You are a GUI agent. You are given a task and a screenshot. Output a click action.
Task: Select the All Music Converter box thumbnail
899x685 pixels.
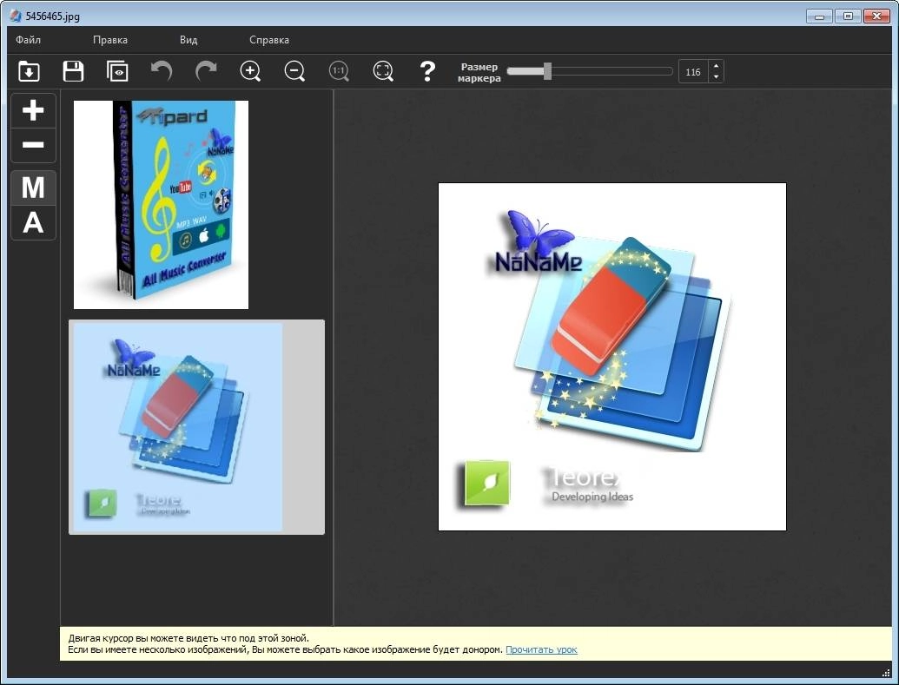(x=161, y=205)
